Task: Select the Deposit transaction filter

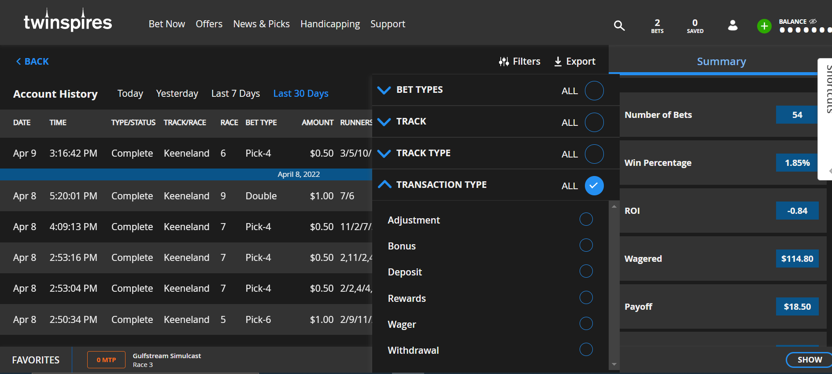Action: 586,271
